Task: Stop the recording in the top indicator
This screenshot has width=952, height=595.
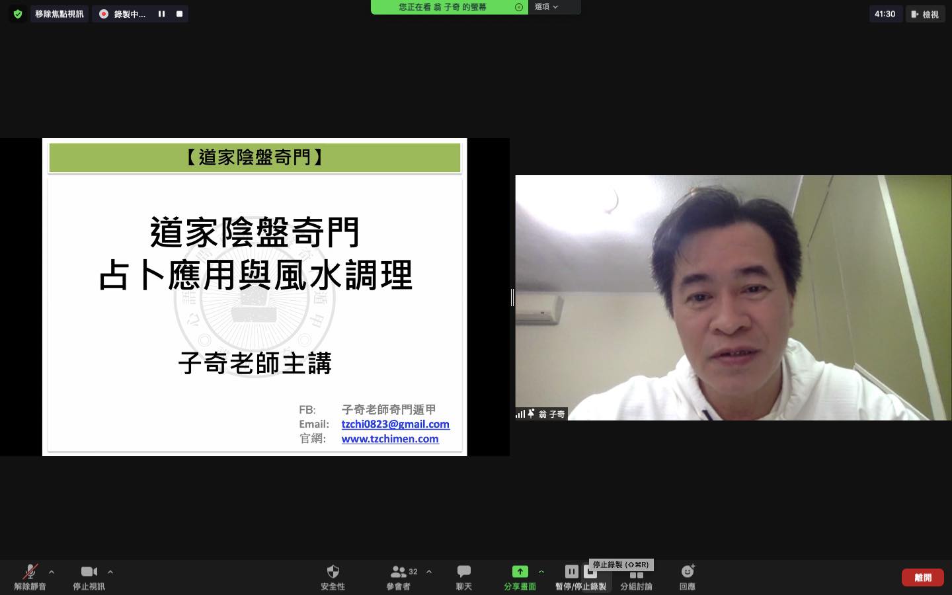Action: point(179,14)
